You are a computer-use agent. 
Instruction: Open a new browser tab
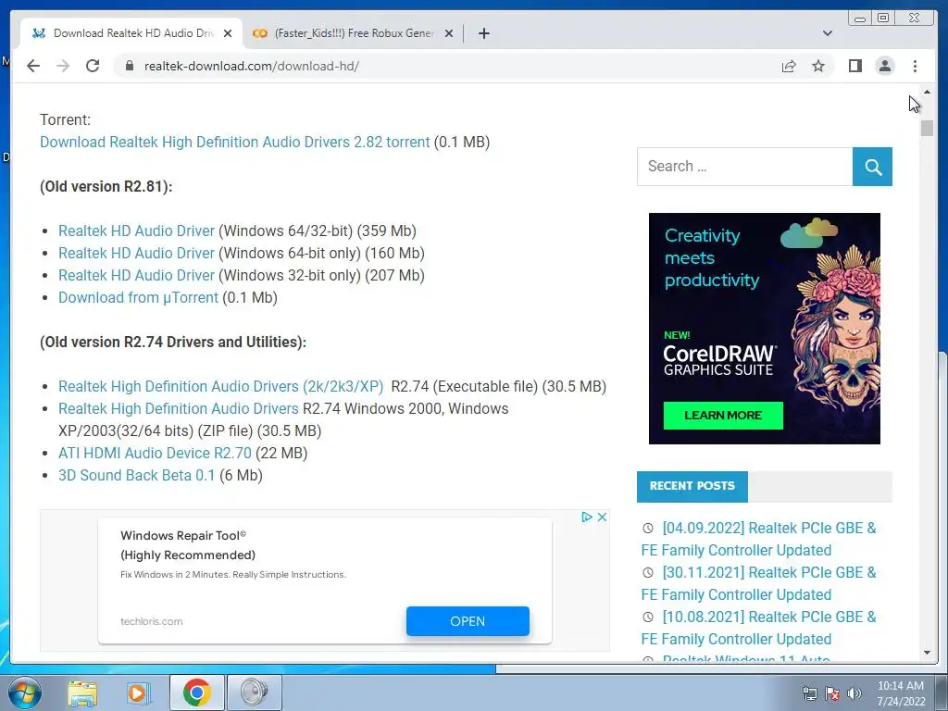click(x=483, y=33)
